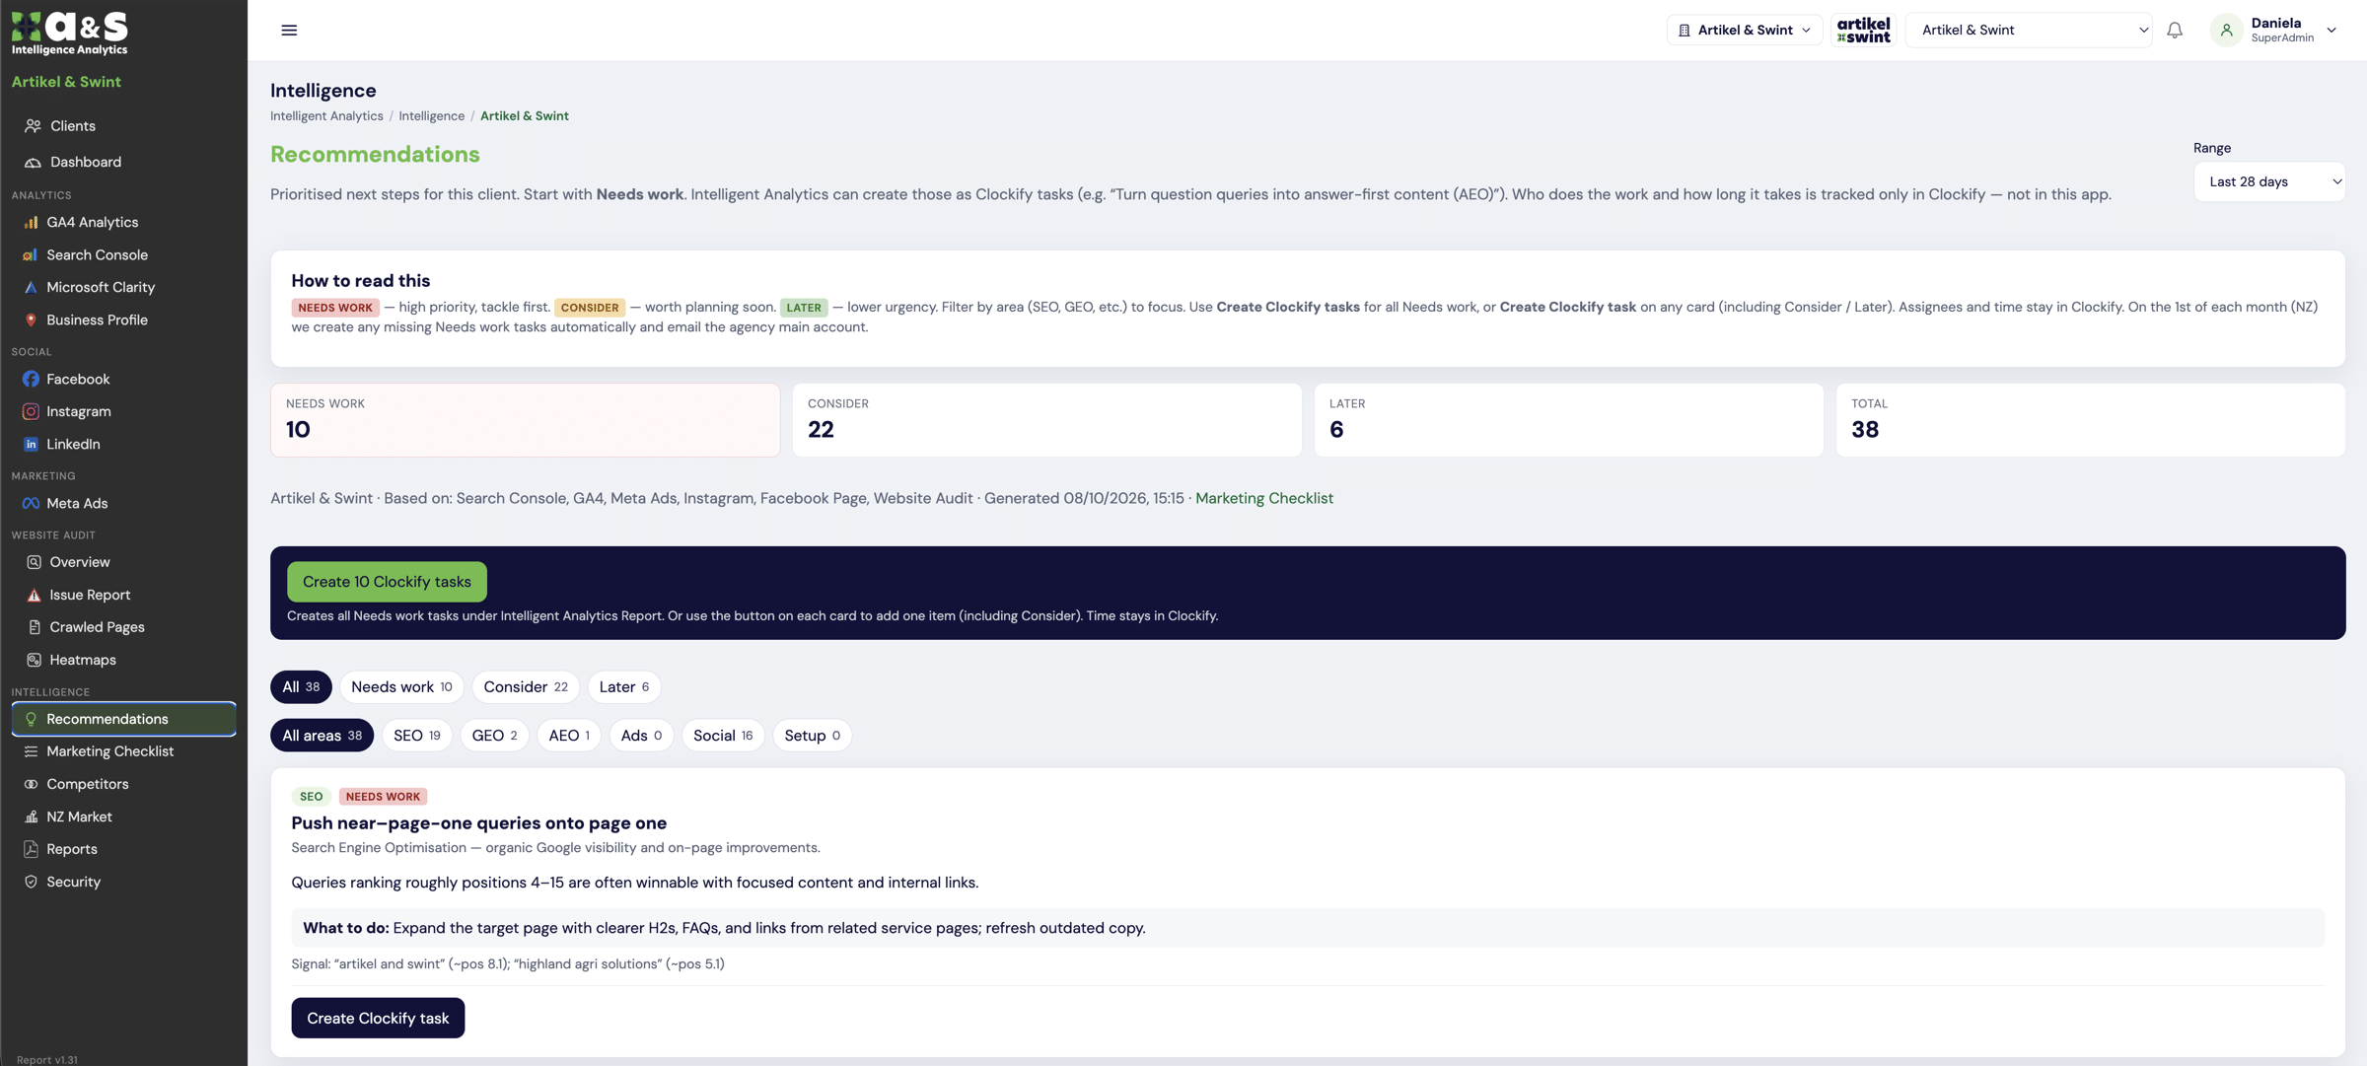2367x1066 pixels.
Task: Filter by Needs work 10 chip
Action: pyautogui.click(x=401, y=687)
